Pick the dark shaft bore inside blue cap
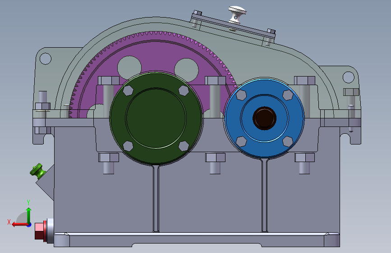The width and height of the screenshot is (391, 253). (x=264, y=118)
